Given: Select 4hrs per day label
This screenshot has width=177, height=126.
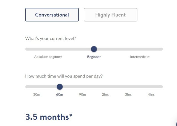Looking at the screenshot, I should pyautogui.click(x=151, y=95).
